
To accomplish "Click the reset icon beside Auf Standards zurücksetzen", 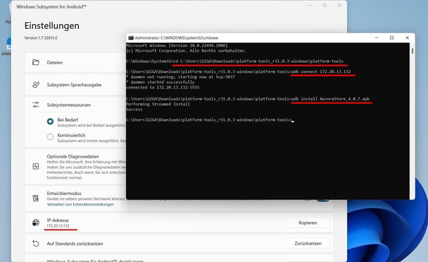I will (36, 243).
